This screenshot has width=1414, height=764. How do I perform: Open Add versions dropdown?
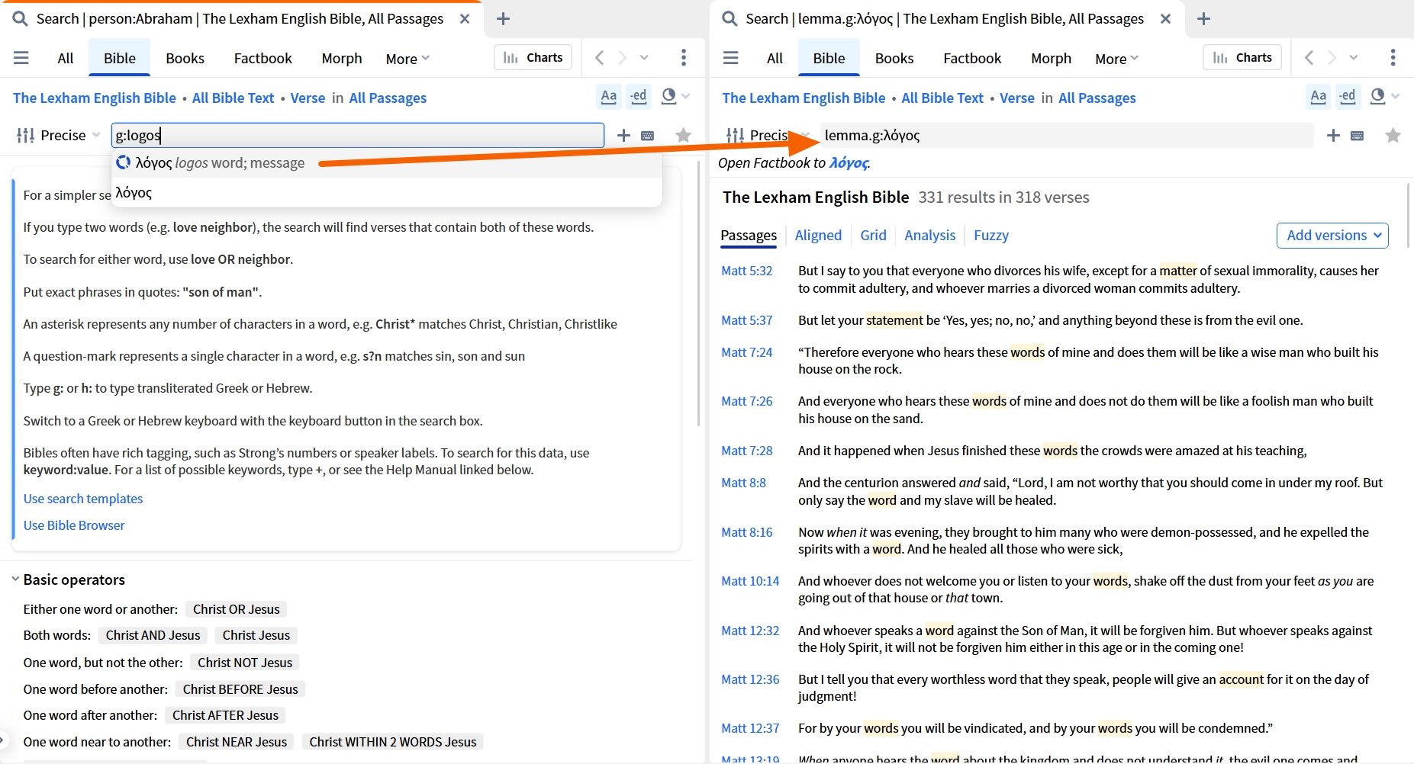pyautogui.click(x=1332, y=235)
